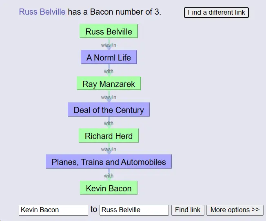Click "with" connector below A Norml Life
Image resolution: width=266 pixels, height=221 pixels.
point(109,71)
